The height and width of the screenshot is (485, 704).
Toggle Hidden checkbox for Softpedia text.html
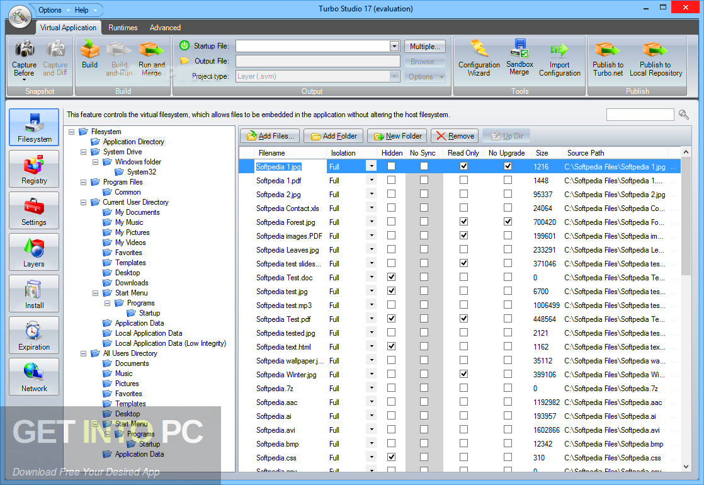pos(392,346)
